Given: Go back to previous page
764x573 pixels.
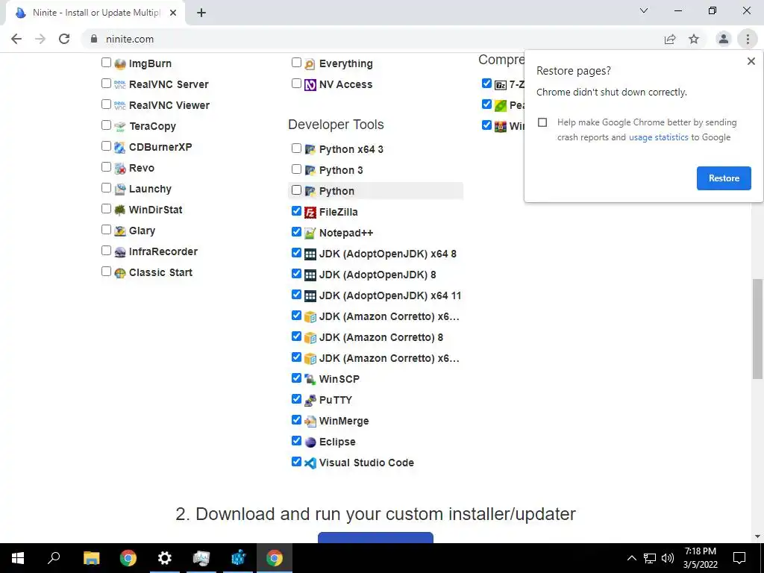Looking at the screenshot, I should tap(16, 39).
